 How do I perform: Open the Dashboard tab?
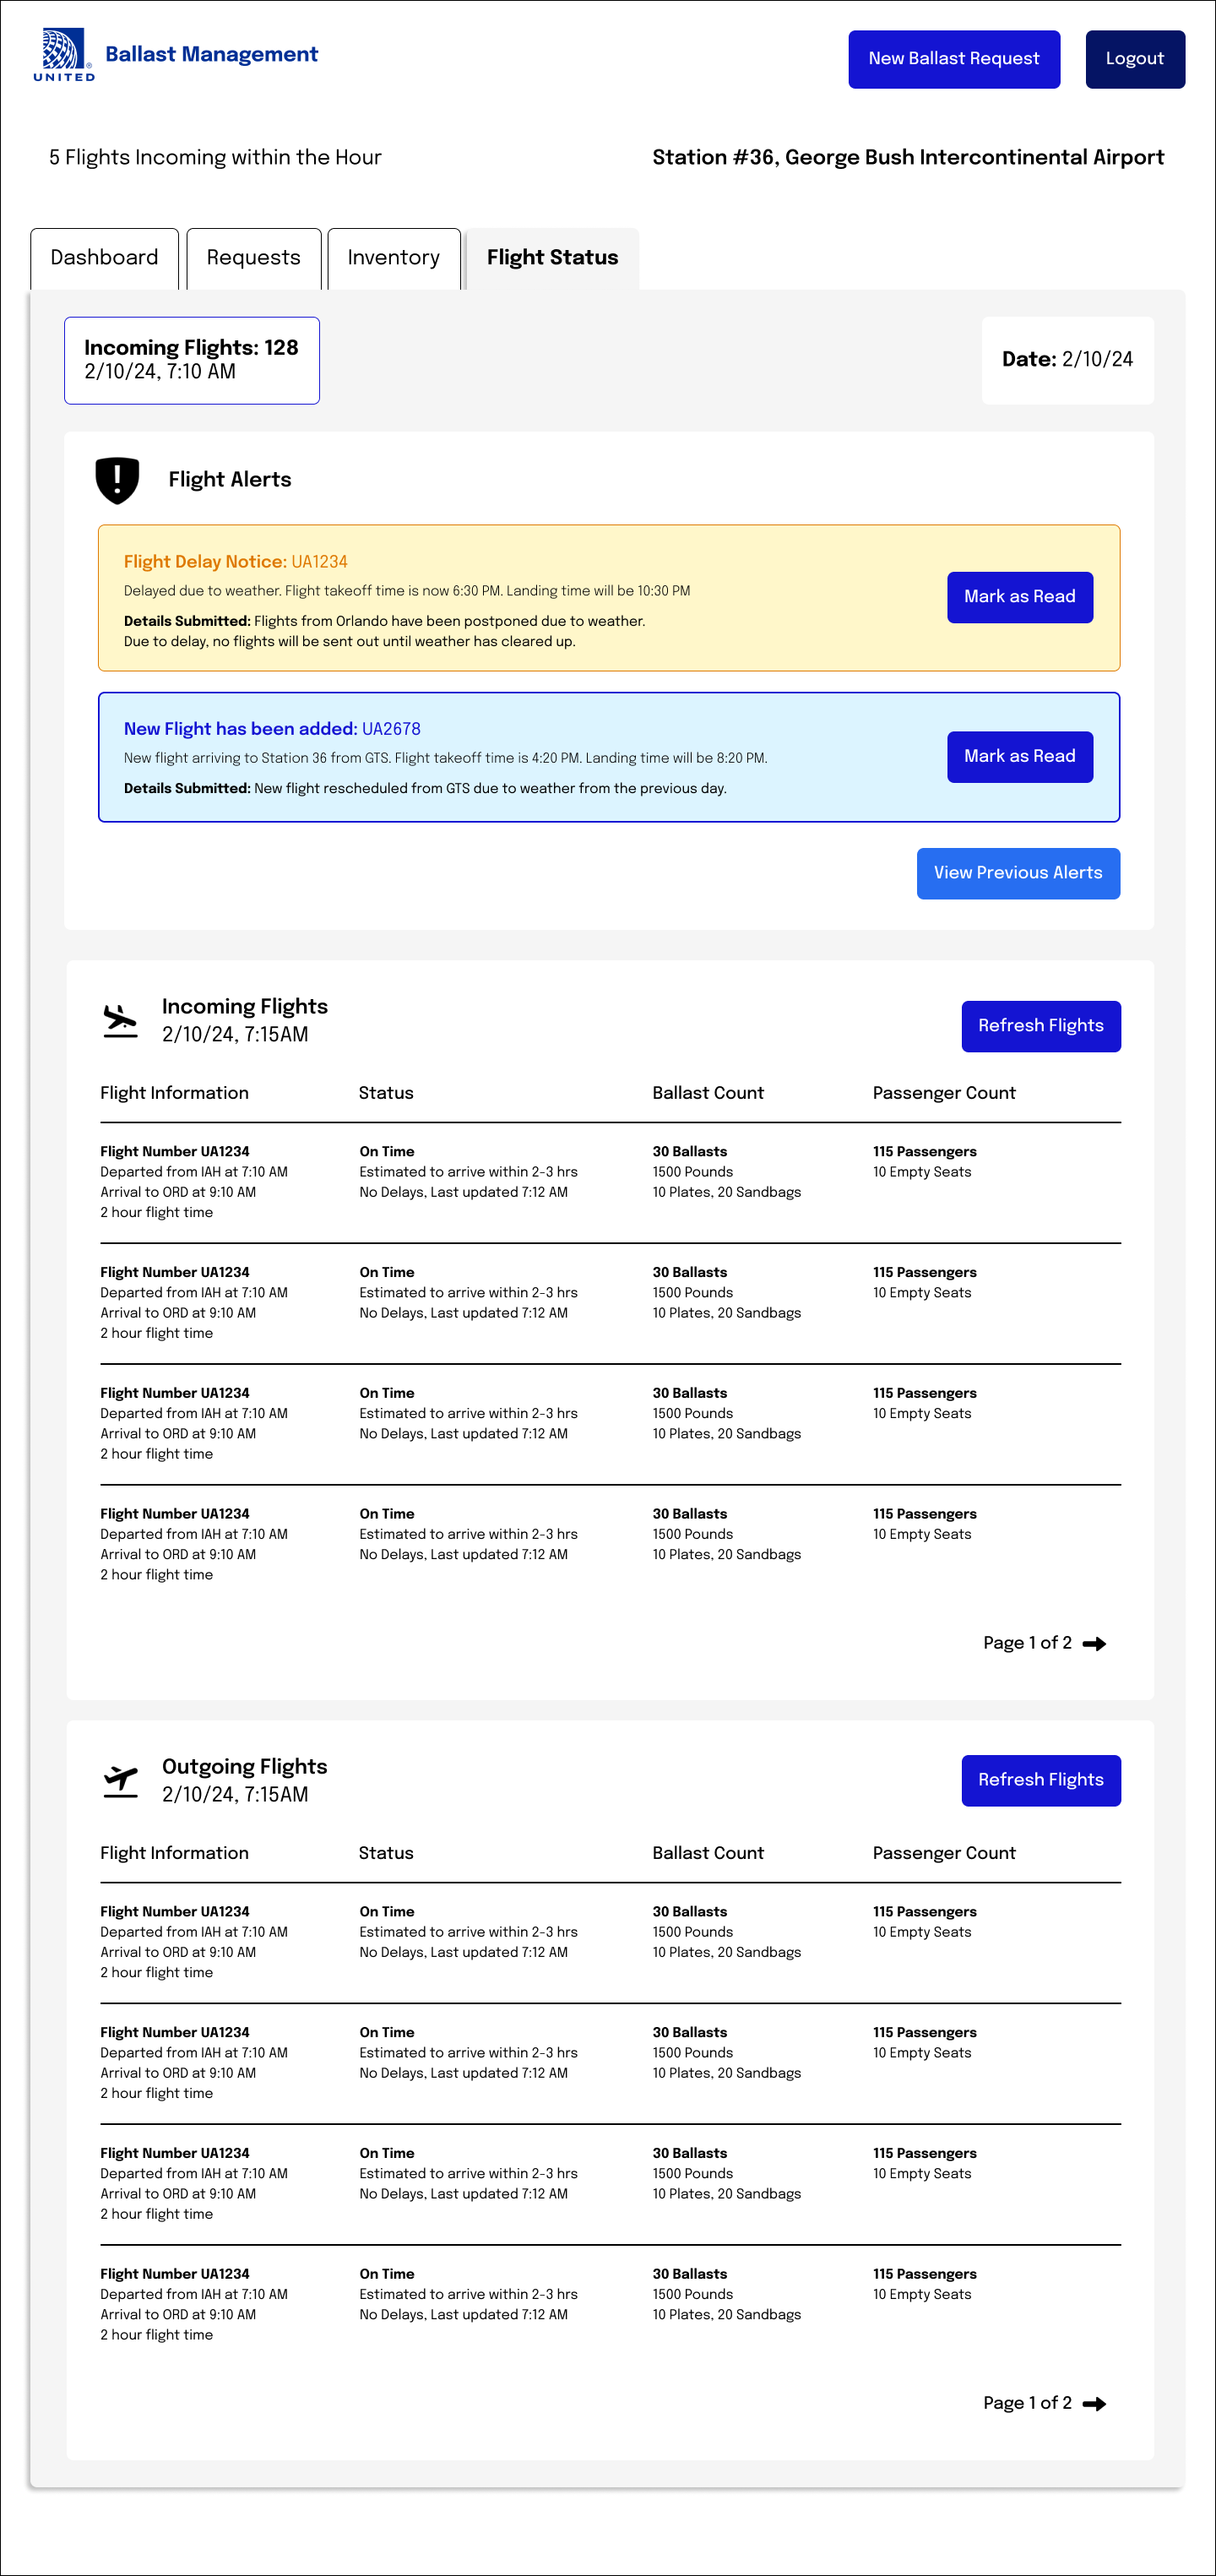[x=104, y=258]
